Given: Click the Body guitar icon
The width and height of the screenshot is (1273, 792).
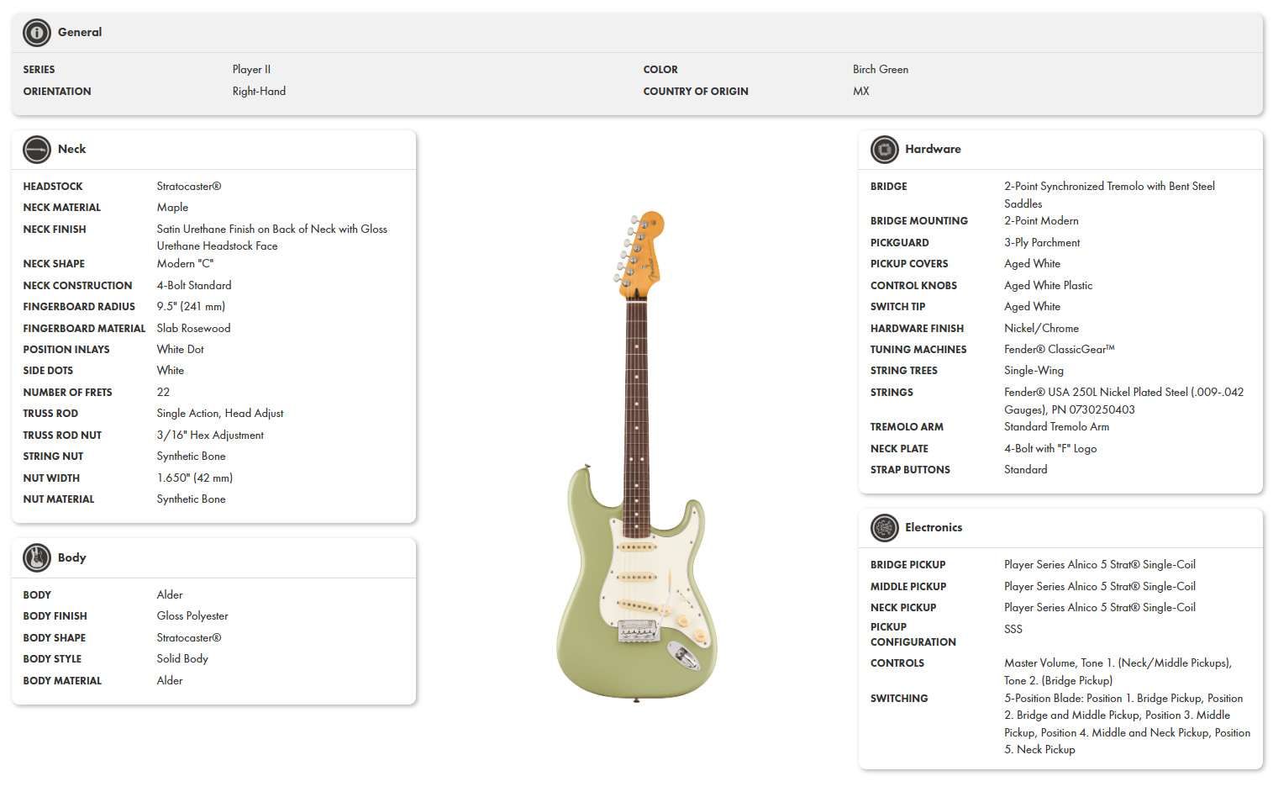Looking at the screenshot, I should point(37,557).
